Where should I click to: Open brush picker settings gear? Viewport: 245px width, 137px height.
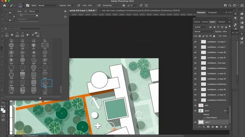click(x=65, y=11)
